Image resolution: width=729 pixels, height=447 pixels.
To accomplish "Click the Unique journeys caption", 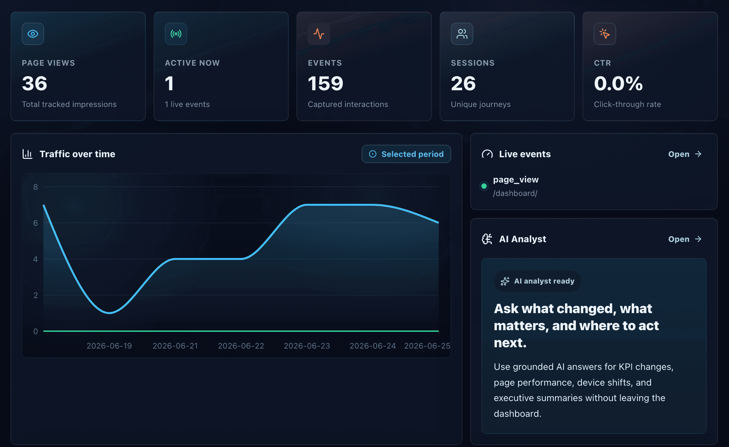I will click(481, 104).
